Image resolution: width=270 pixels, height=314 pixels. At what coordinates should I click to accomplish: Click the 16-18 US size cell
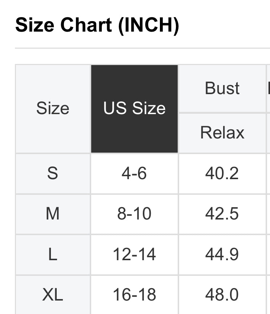(x=134, y=294)
